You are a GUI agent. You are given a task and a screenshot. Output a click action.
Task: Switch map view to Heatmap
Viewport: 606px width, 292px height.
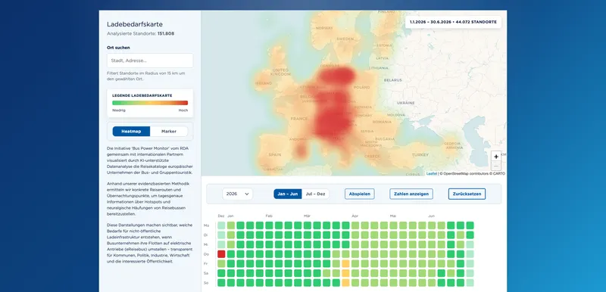click(131, 132)
